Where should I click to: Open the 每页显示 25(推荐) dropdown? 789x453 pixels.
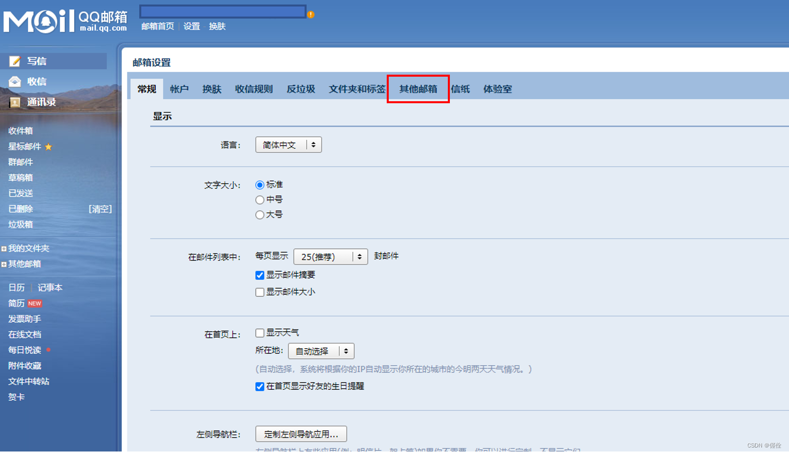[x=331, y=257]
